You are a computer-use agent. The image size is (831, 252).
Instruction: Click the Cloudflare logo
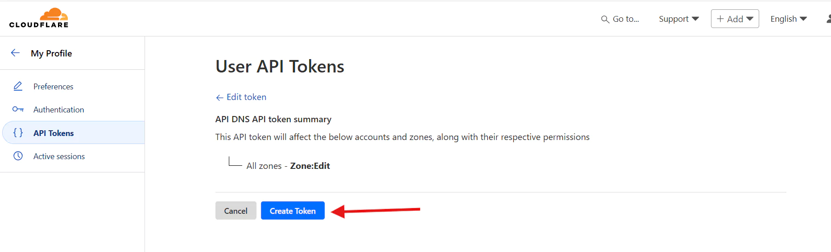pos(39,18)
